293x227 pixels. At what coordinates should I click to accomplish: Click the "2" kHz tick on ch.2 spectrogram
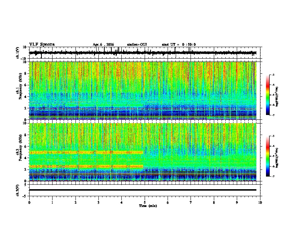click(26, 170)
